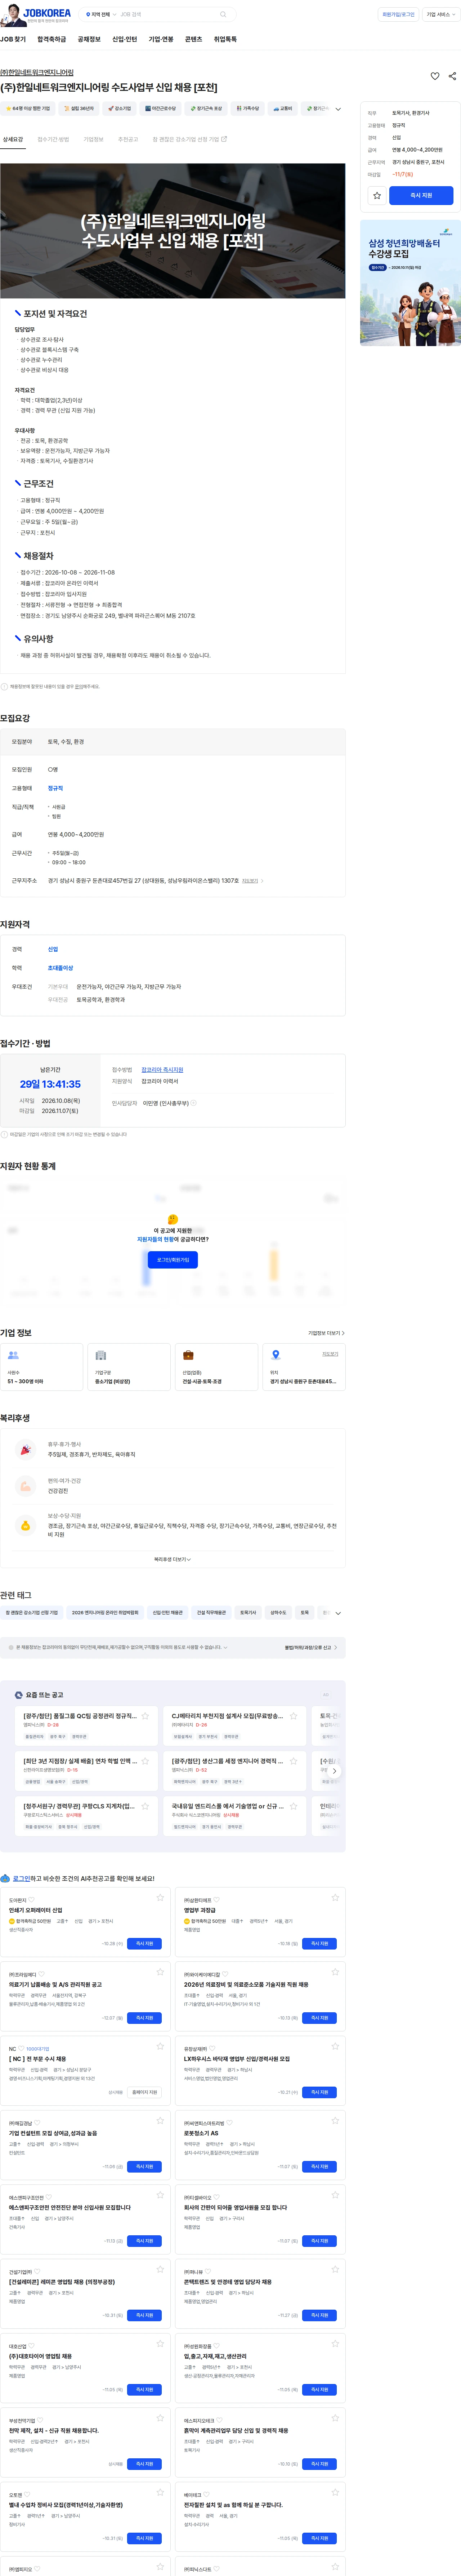Star the CJ에프리치 부천지점 설계사 posting
The image size is (461, 2576).
point(294,1716)
